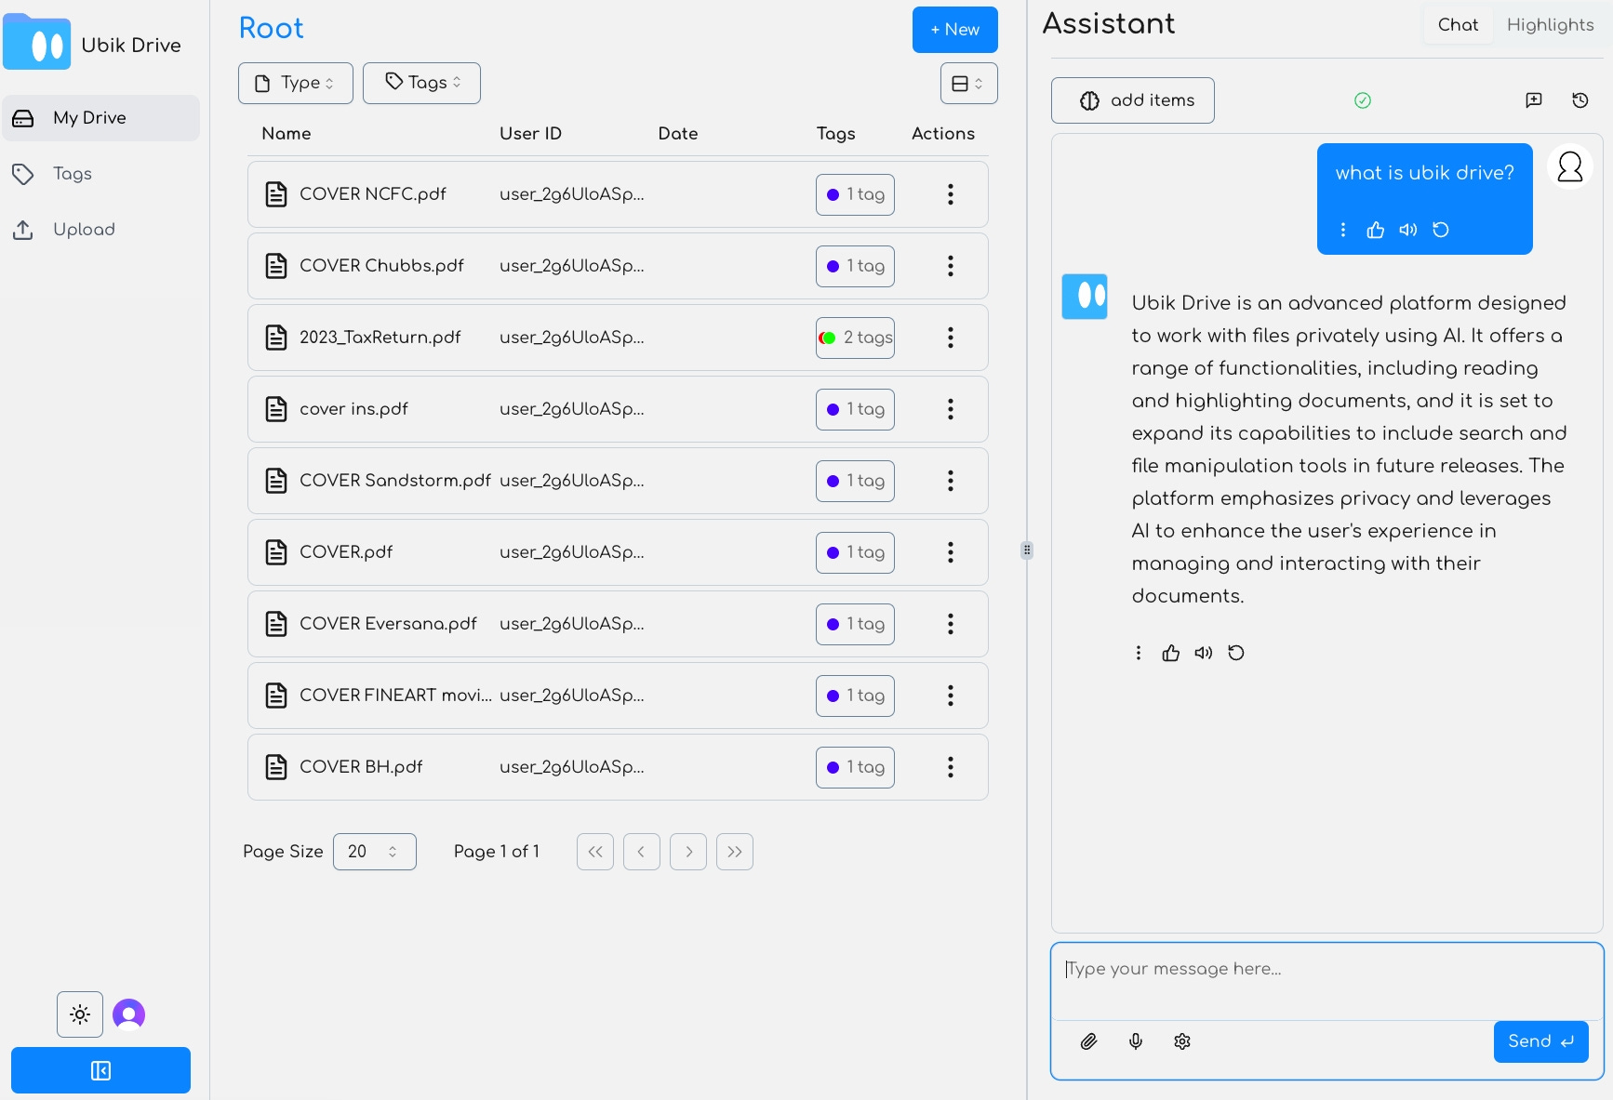Click the 1 tag badge for COVER Eversana.pdf
Viewport: 1613px width, 1100px height.
pyautogui.click(x=856, y=624)
